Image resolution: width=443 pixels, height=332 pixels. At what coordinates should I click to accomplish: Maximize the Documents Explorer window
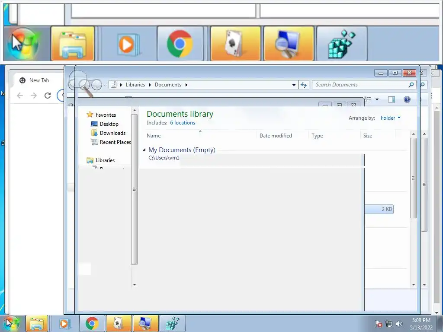[395, 73]
